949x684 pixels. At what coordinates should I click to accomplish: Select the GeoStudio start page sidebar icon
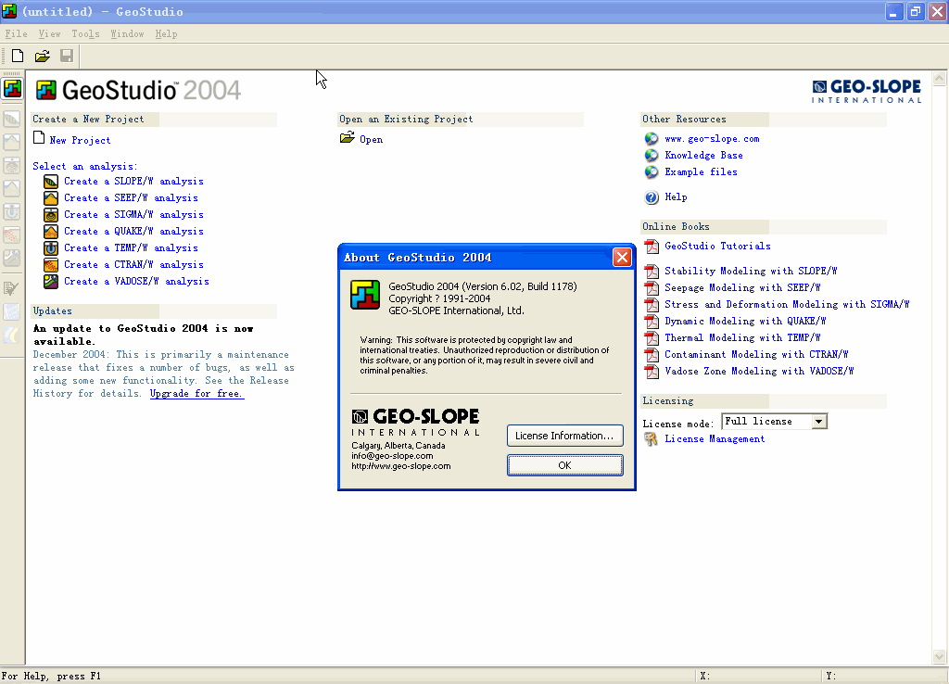click(x=12, y=89)
